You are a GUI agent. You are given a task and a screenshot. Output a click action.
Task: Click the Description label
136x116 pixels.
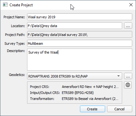[16, 51]
